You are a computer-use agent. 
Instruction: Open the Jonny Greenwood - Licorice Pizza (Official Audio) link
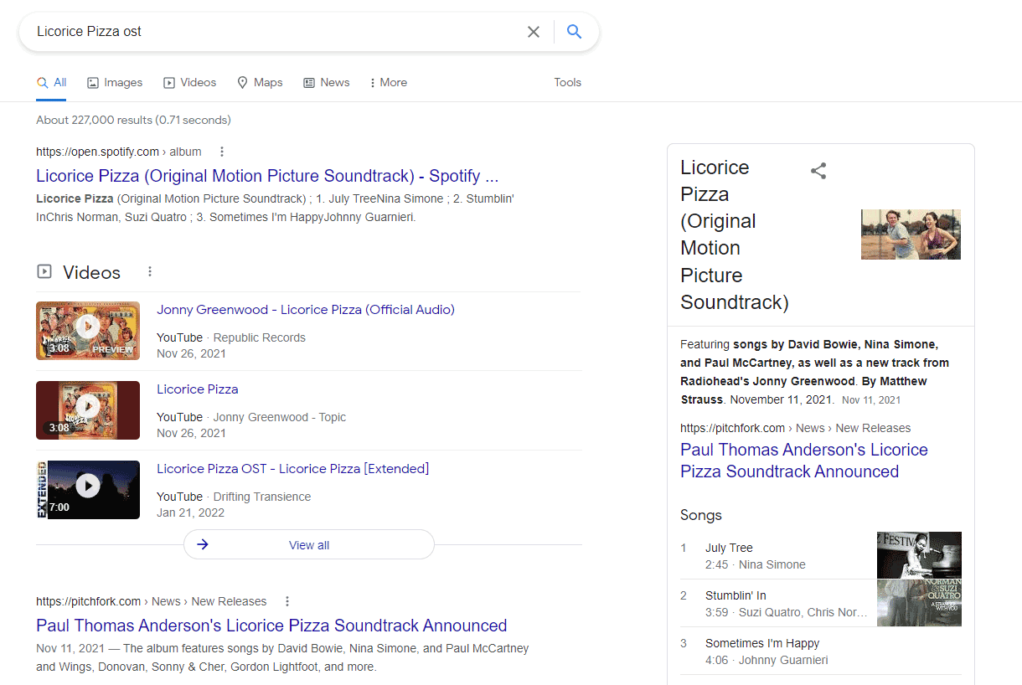click(x=306, y=310)
